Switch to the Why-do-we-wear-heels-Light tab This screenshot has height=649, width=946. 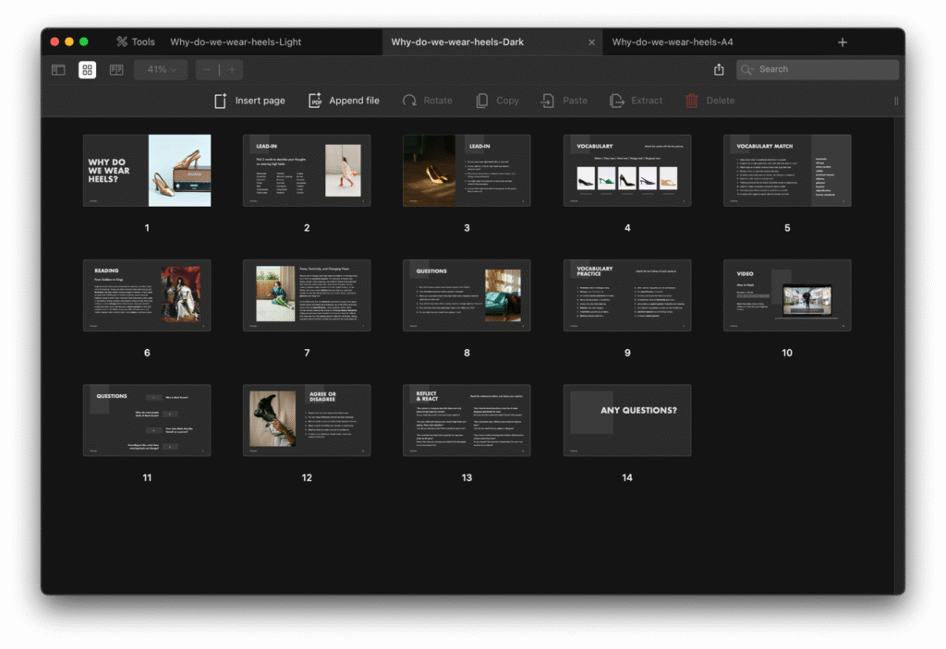[236, 42]
